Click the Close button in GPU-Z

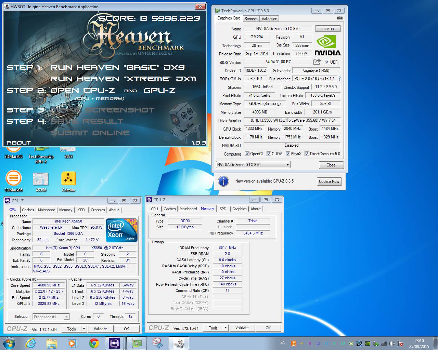click(x=331, y=165)
